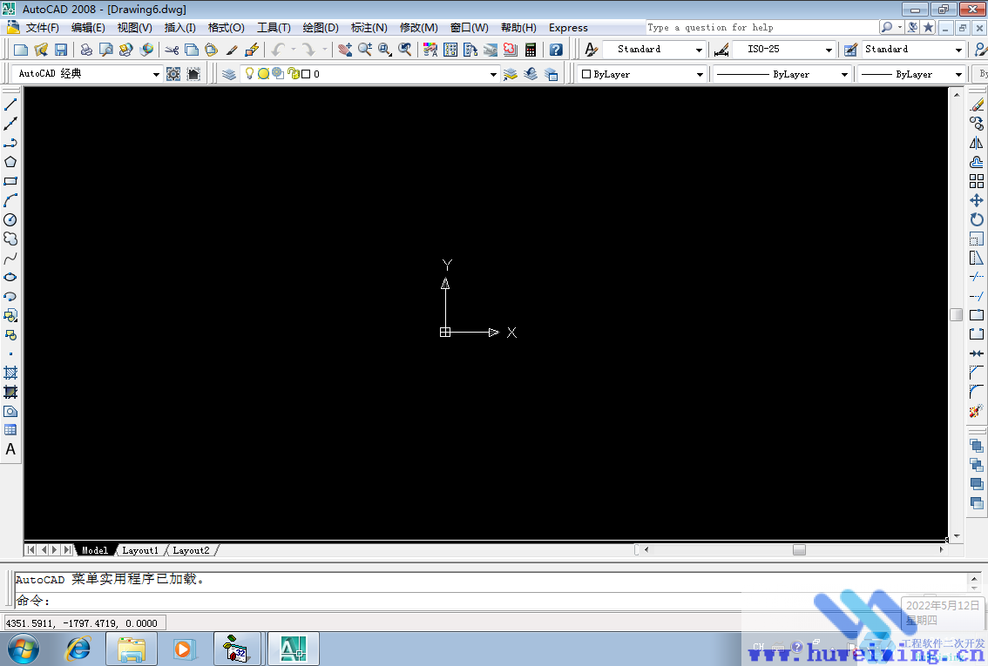Screen dimensions: 988x666
Task: Expand the ByLayer color control dropdown
Action: coord(700,74)
